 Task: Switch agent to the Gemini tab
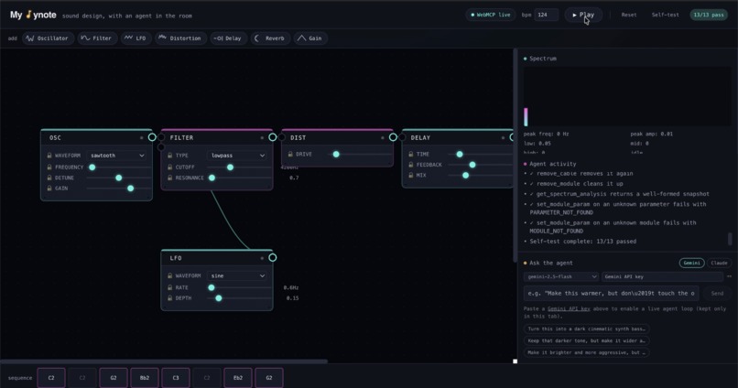click(691, 263)
